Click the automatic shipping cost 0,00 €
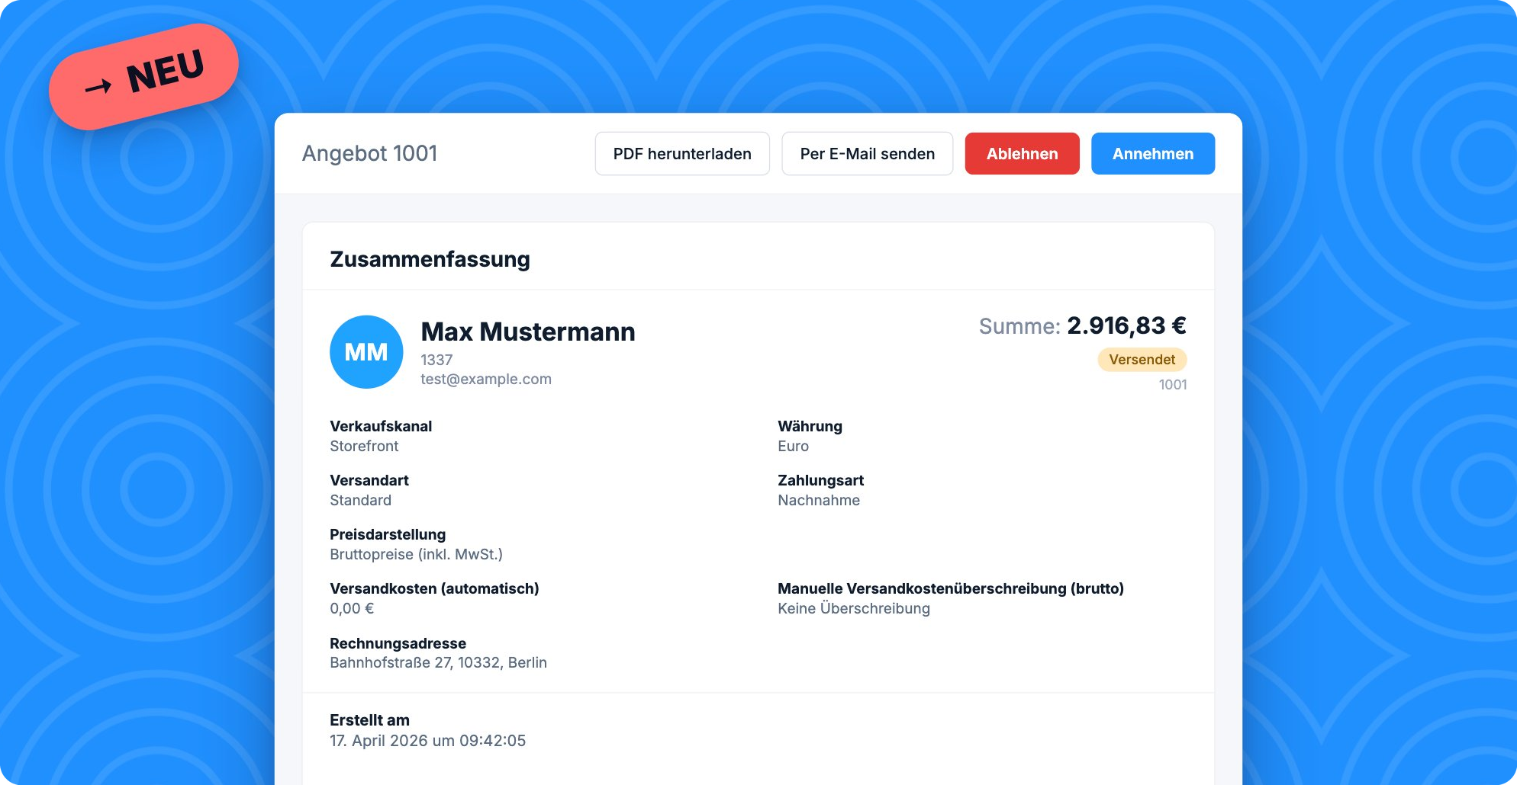This screenshot has height=785, width=1517. pyautogui.click(x=352, y=609)
